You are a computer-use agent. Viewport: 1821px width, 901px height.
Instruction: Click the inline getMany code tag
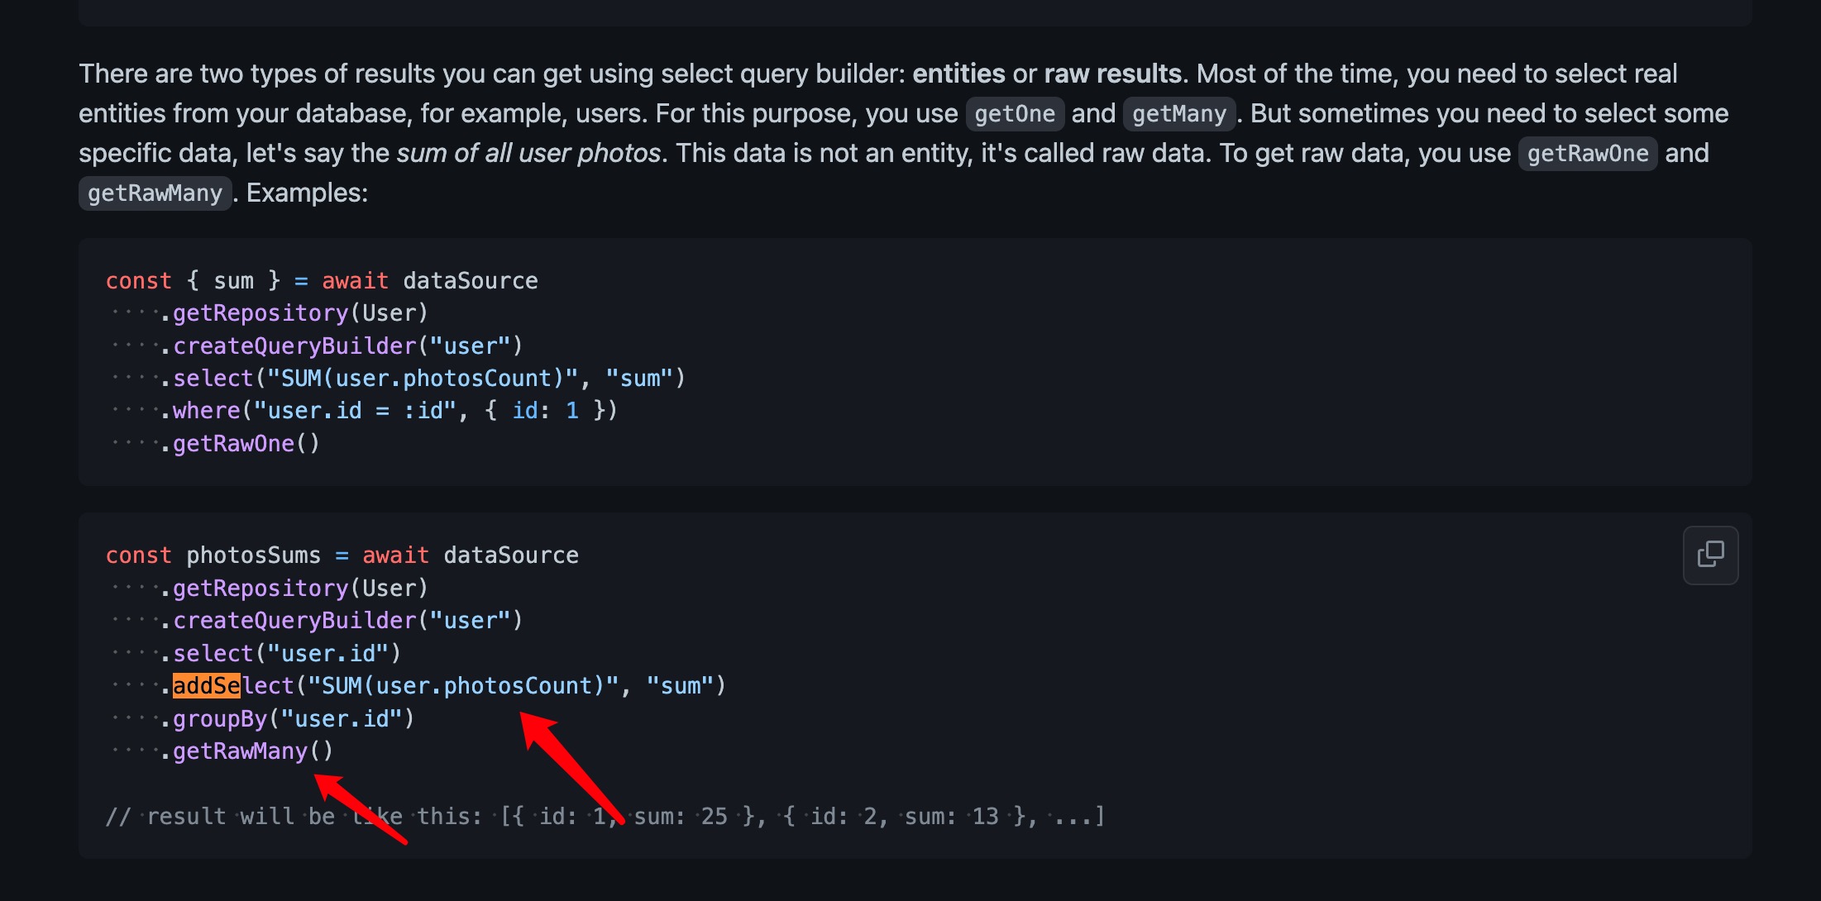click(x=1178, y=114)
